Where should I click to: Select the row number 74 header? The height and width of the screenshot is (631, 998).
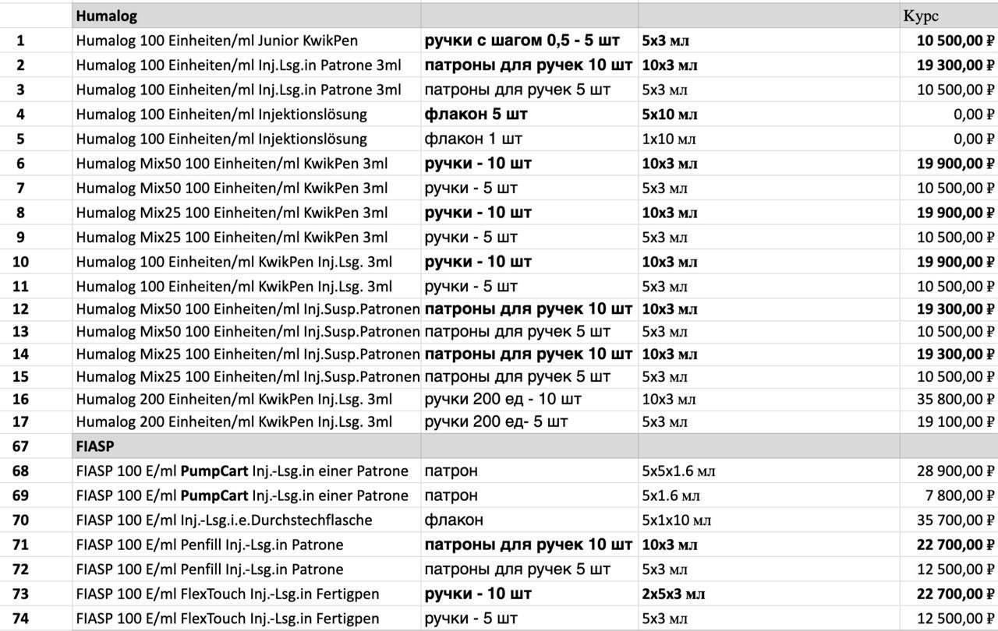click(20, 619)
